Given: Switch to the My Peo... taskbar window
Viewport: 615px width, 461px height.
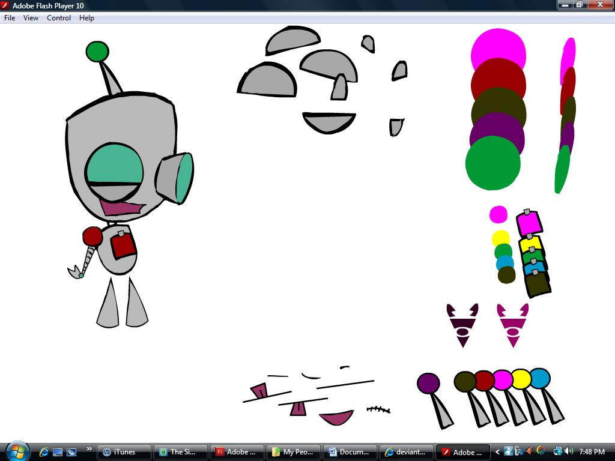Looking at the screenshot, I should click(293, 452).
